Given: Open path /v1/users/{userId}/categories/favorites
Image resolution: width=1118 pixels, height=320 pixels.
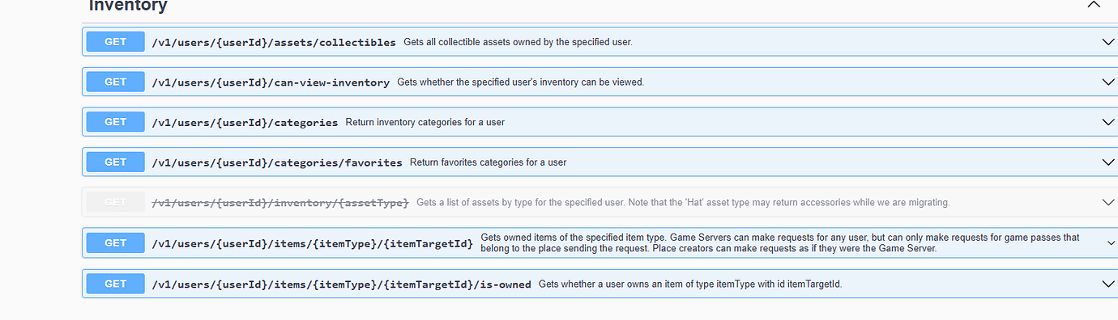Looking at the screenshot, I should point(277,162).
